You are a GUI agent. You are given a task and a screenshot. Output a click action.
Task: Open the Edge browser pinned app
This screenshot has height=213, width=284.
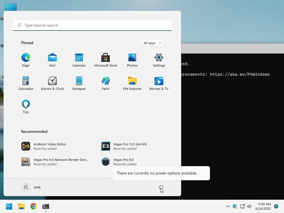[x=26, y=60]
